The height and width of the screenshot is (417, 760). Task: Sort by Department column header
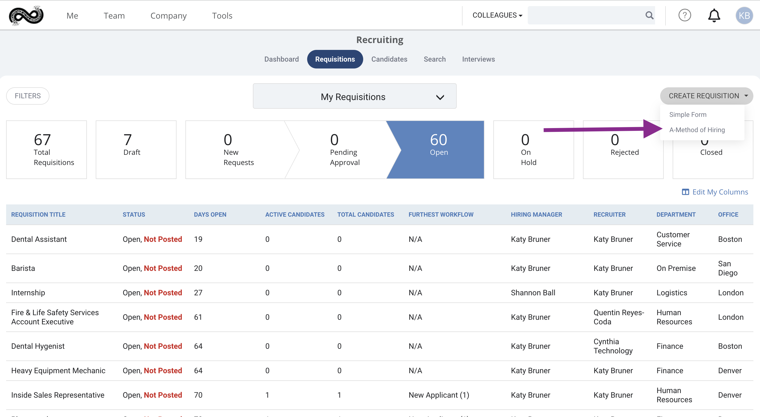pos(676,214)
